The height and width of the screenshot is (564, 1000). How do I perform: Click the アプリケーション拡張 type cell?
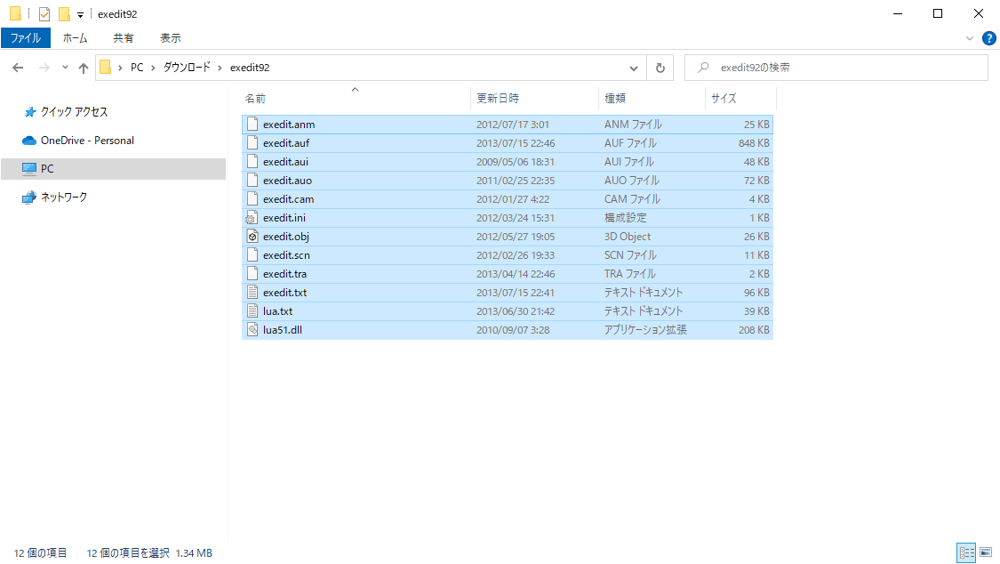(x=645, y=330)
